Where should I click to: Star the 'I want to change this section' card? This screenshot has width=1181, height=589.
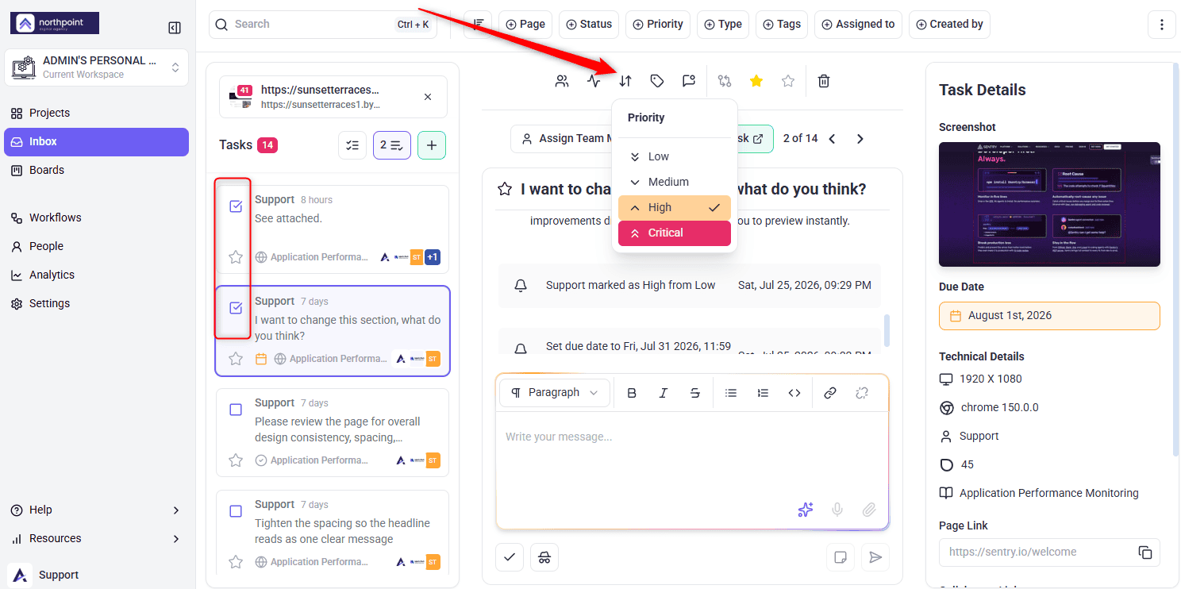[x=236, y=359]
